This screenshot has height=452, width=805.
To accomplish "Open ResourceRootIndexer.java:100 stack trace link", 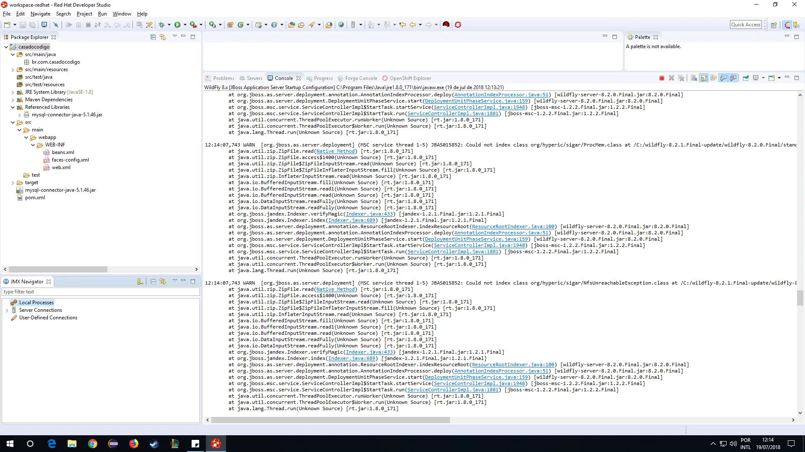I will click(x=513, y=226).
